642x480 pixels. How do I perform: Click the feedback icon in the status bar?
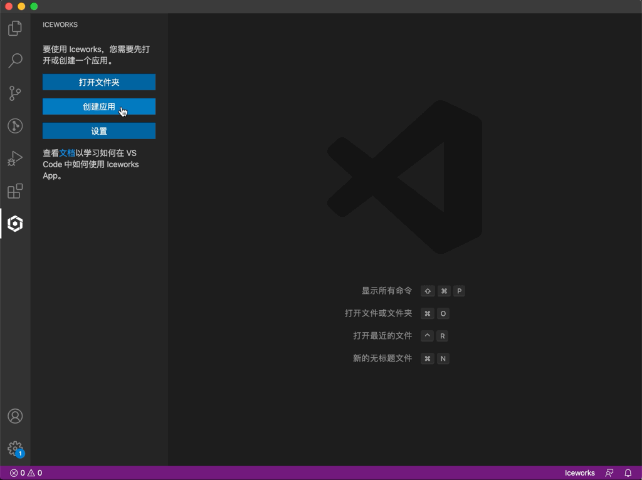pos(609,473)
